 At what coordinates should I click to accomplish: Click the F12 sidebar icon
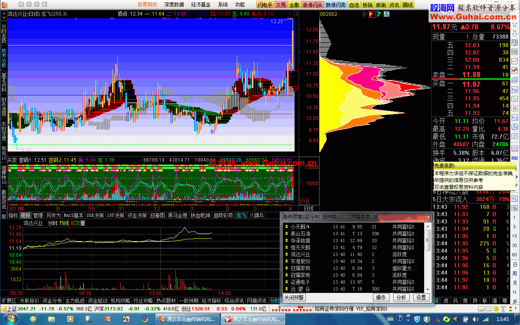pos(515,118)
